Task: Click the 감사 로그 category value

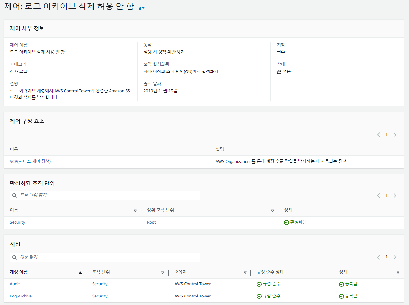Action: click(x=19, y=71)
